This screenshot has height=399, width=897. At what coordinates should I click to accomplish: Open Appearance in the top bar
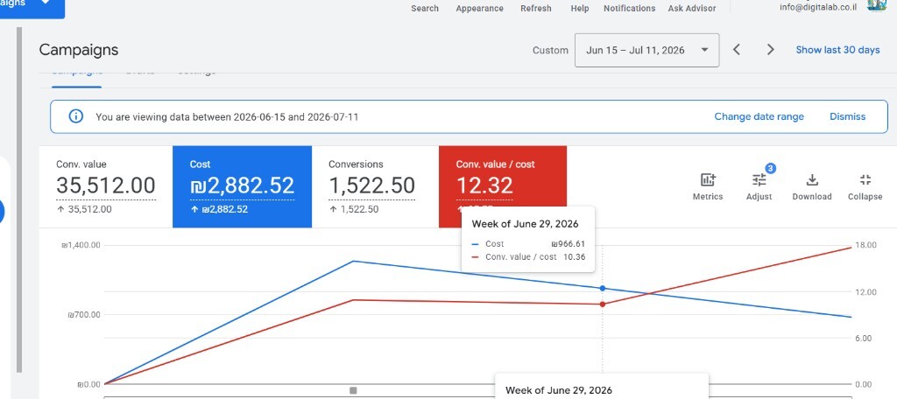point(479,9)
